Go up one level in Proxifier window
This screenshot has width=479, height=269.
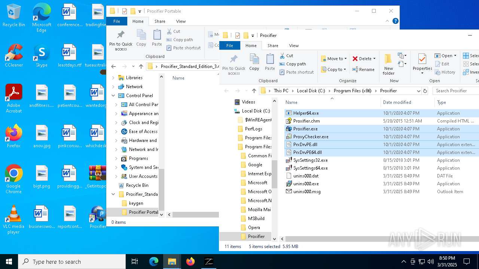pos(254,91)
